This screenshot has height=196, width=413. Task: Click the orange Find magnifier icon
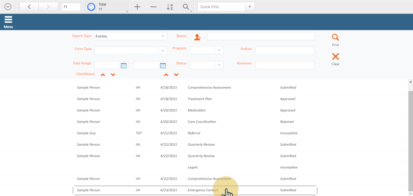(335, 38)
